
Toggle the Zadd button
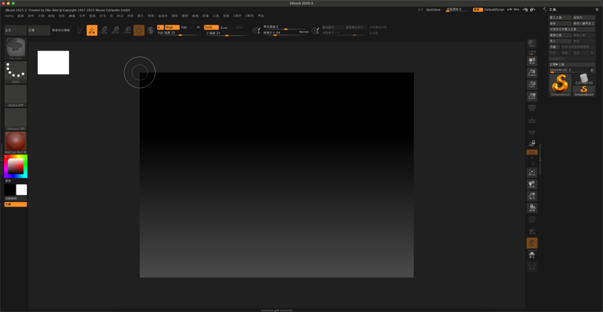click(x=211, y=27)
